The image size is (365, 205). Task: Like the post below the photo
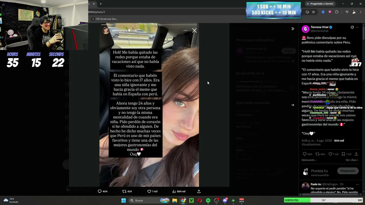[149, 191]
